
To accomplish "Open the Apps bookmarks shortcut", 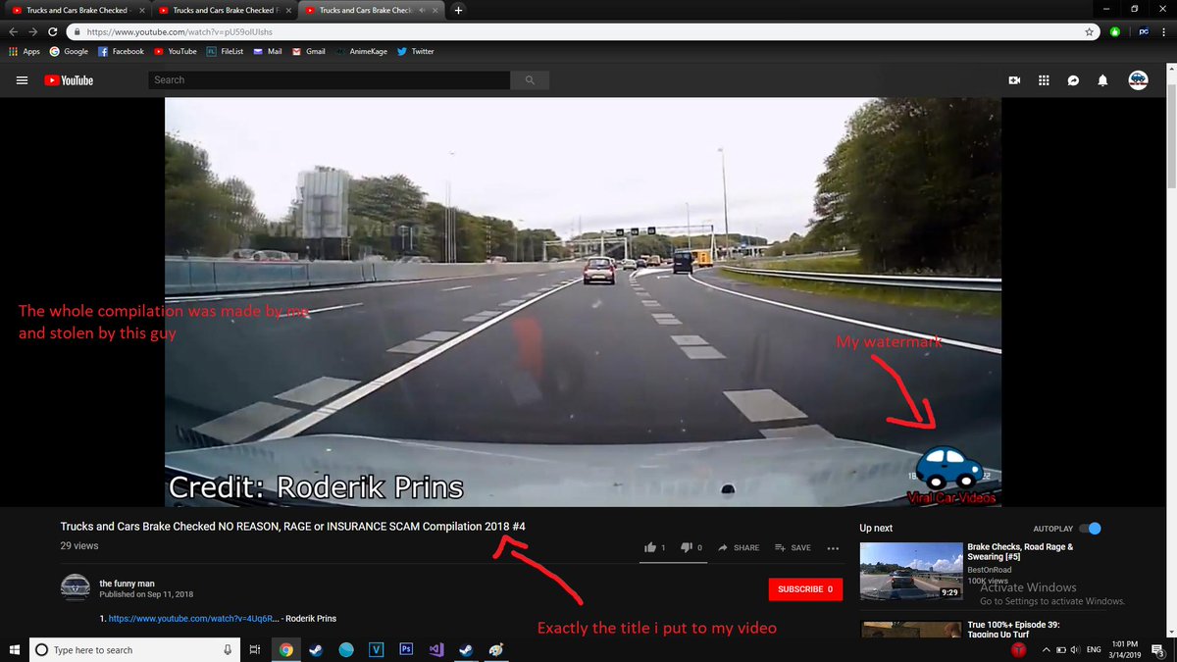I will point(25,51).
